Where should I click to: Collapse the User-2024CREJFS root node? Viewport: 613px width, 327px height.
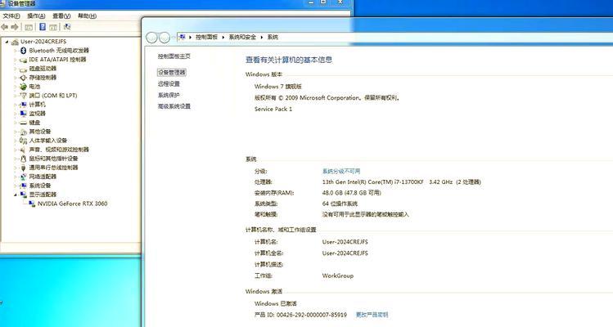7,42
